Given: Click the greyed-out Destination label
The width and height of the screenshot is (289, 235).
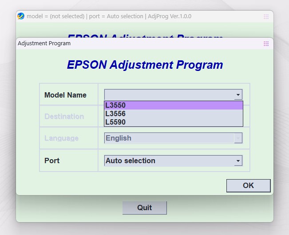Looking at the screenshot, I should coord(64,117).
